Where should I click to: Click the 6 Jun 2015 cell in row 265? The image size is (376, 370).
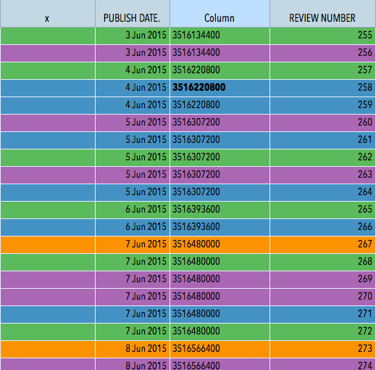133,210
